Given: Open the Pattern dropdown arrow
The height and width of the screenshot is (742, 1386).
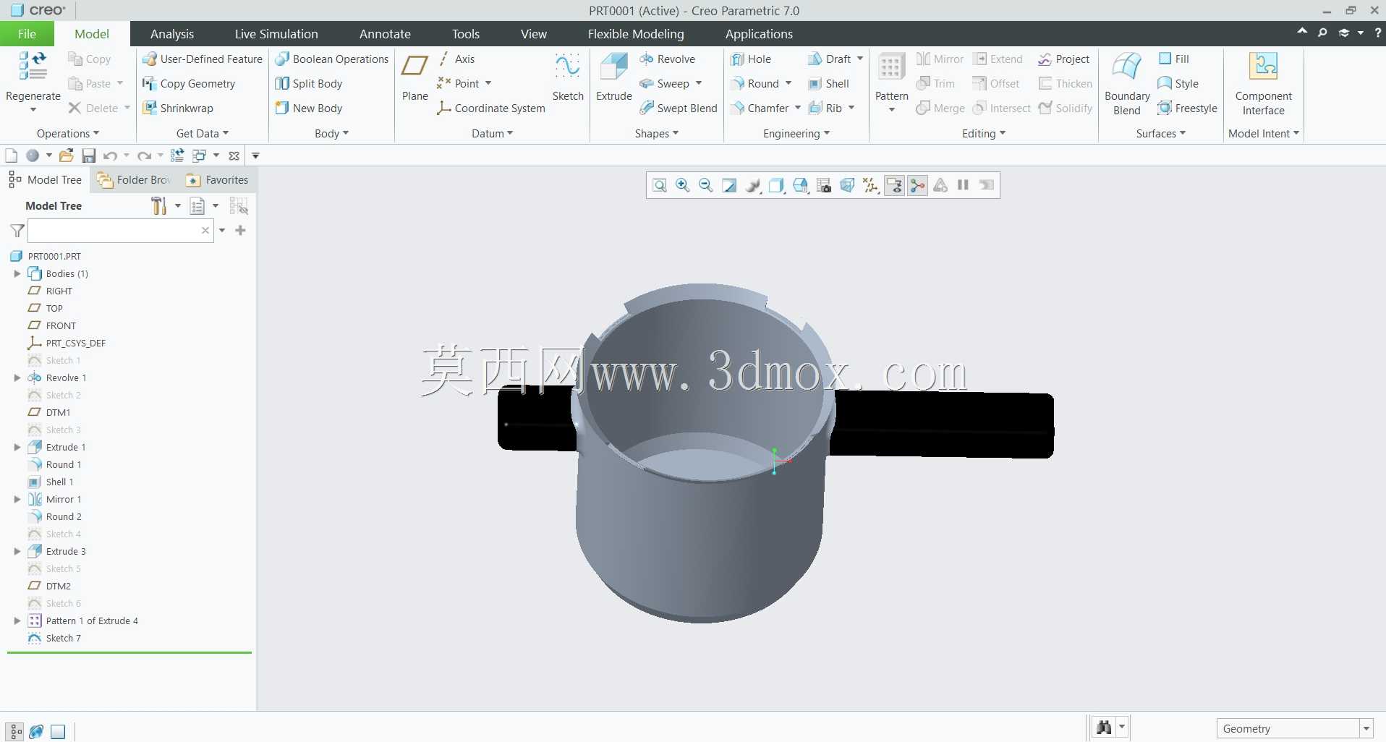Looking at the screenshot, I should (891, 110).
